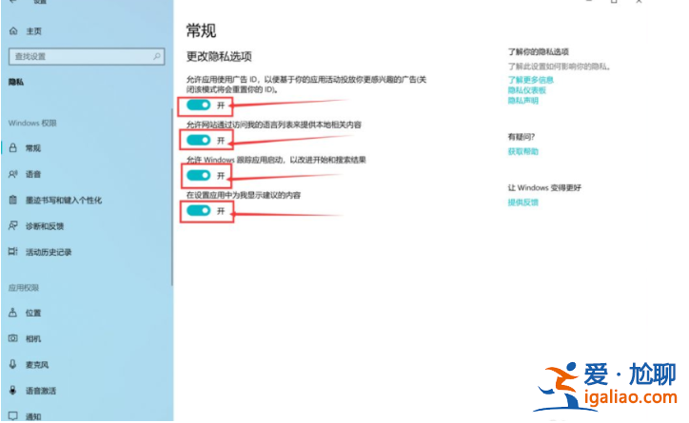Open the 隐私仪表板 link

point(527,90)
